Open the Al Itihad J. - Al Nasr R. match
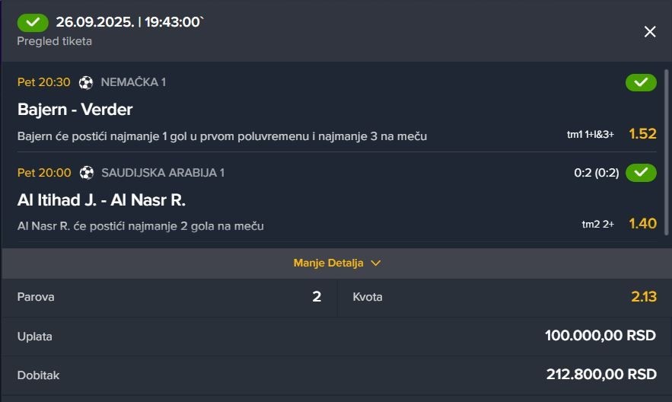The width and height of the screenshot is (672, 402). pos(101,200)
